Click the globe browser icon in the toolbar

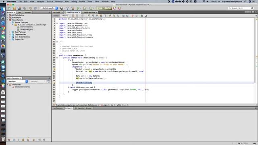coord(62,8)
